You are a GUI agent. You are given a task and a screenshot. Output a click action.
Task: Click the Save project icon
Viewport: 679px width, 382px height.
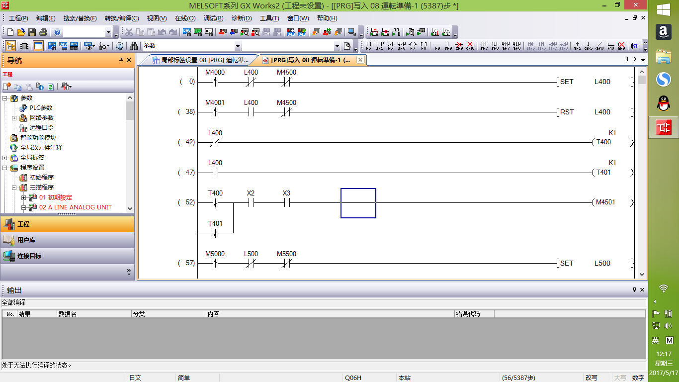[32, 32]
